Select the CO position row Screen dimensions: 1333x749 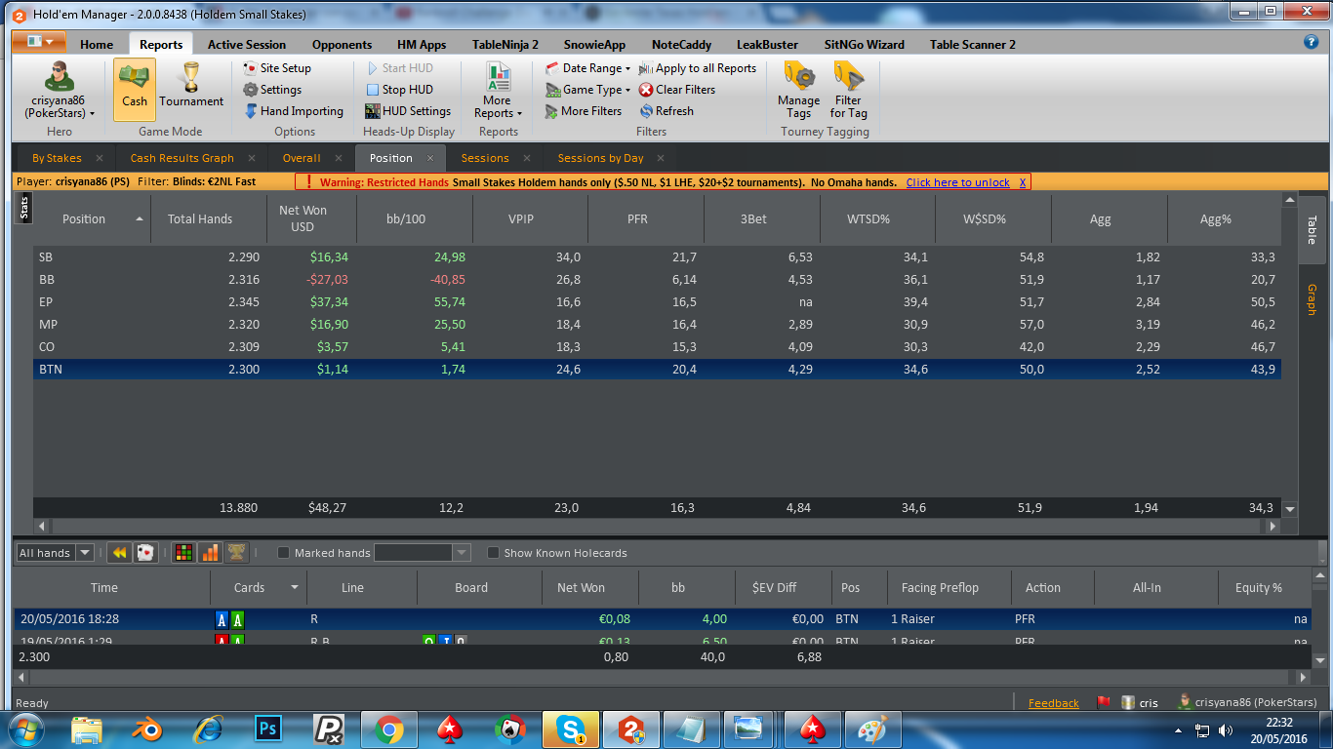(657, 347)
